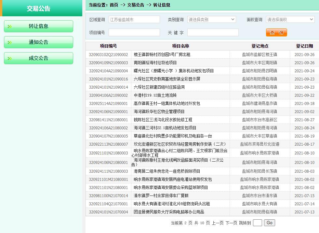Go to next page via 下一页

231,223
